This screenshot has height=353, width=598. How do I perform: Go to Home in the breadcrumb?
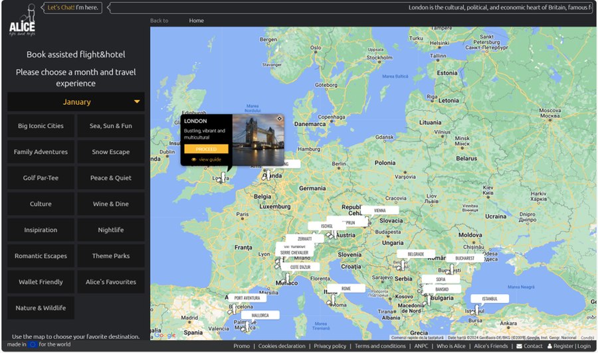pos(196,21)
